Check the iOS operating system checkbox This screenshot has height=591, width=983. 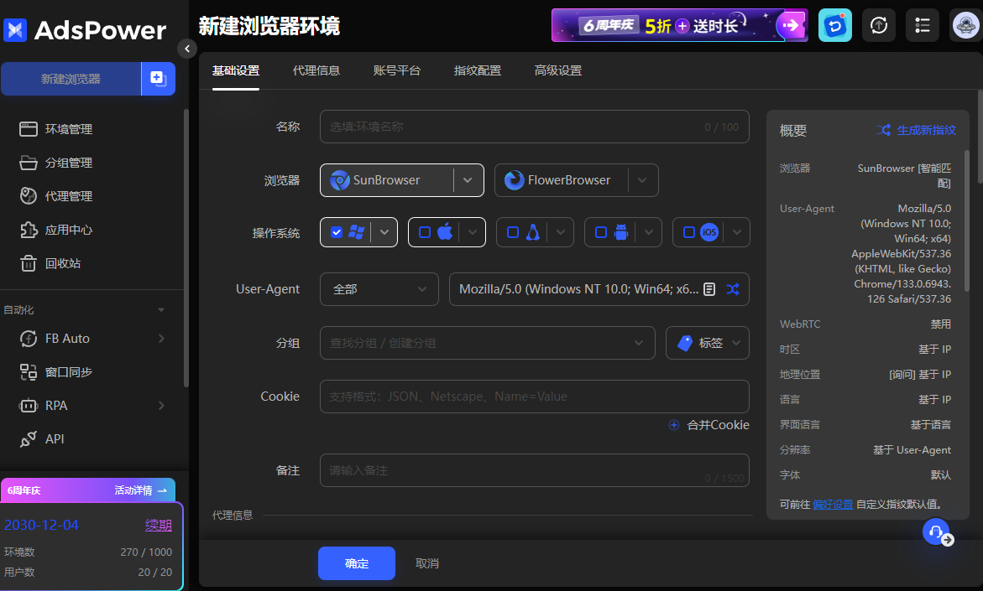tap(689, 232)
